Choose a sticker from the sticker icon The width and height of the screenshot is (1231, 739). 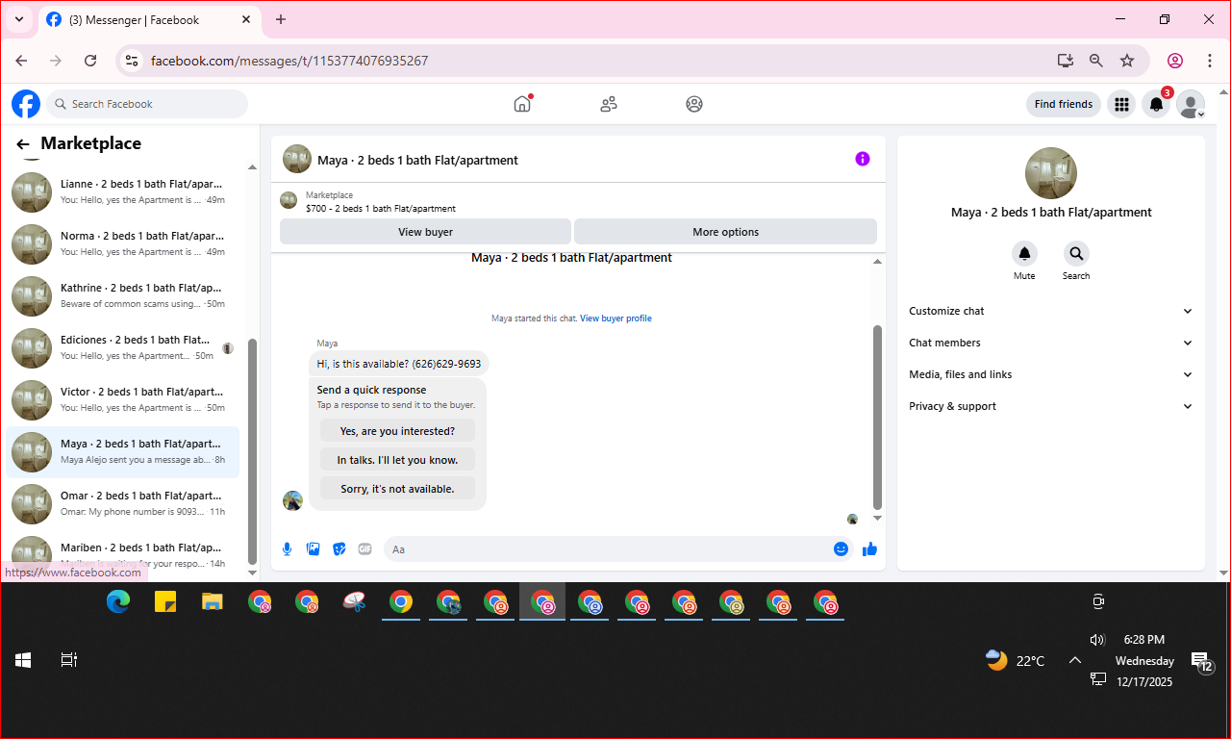click(x=339, y=548)
